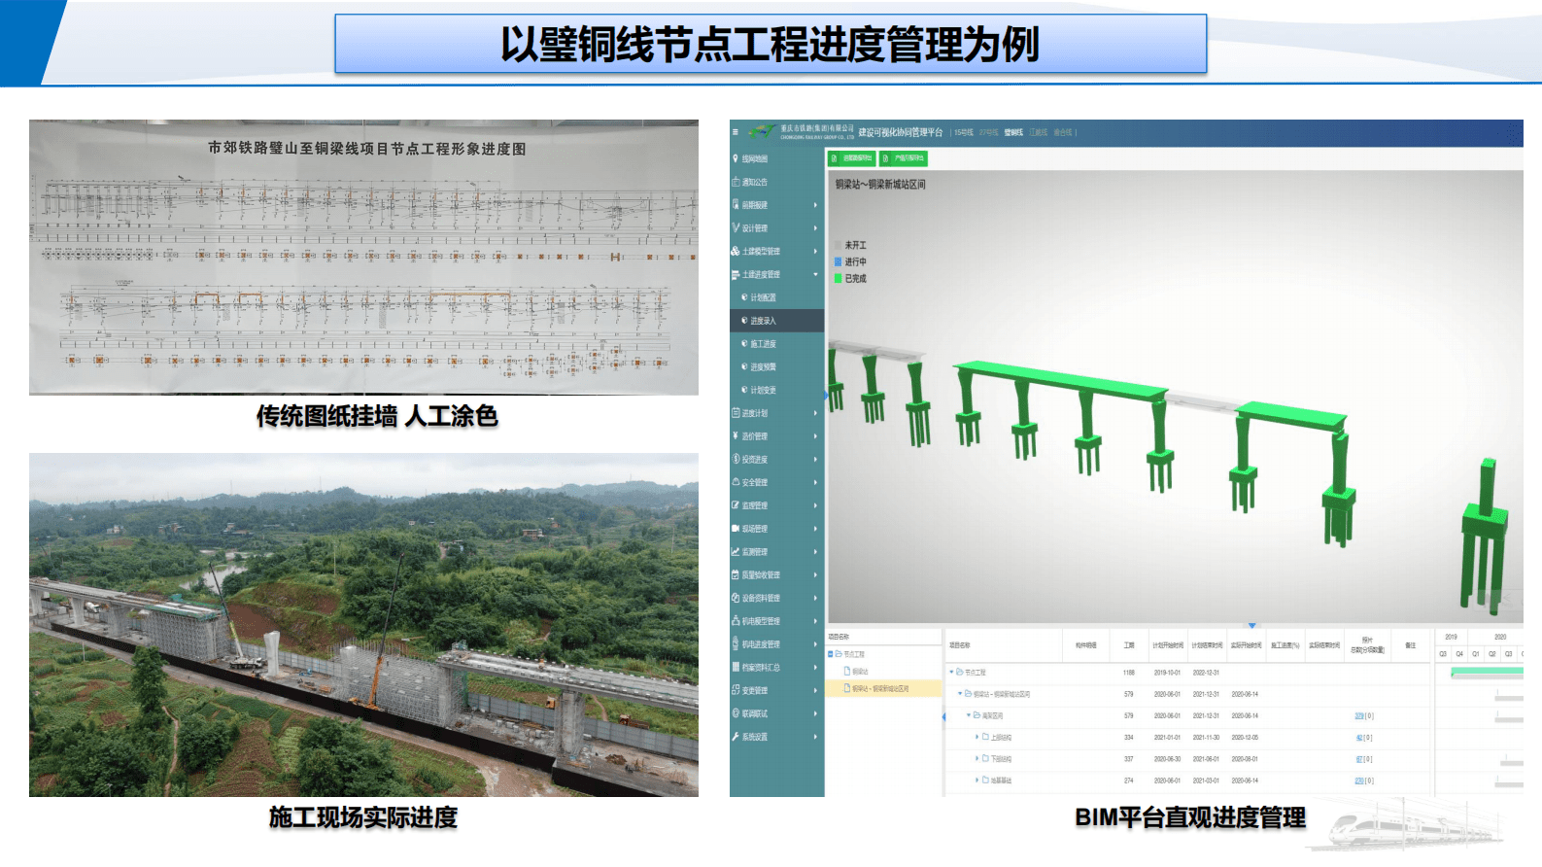Viewport: 1542px width, 867px height.
Task: Select 铜梁站 in the left project tree
Action: [x=861, y=672]
